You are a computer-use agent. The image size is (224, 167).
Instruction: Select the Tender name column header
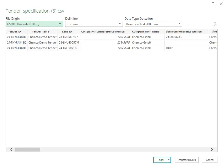[42, 32]
